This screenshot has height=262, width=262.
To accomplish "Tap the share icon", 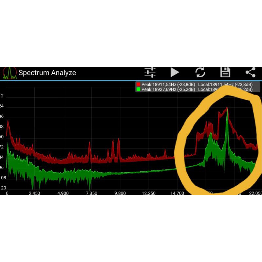I will pos(251,72).
